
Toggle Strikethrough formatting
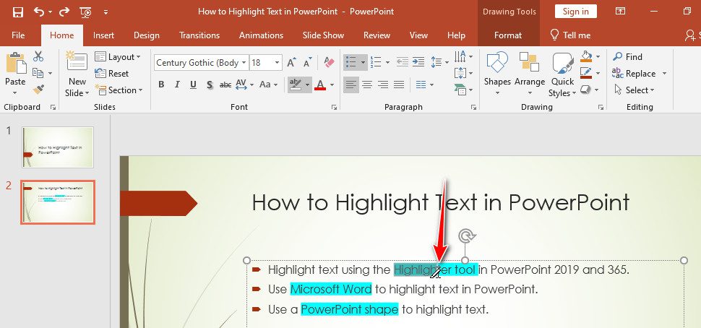pyautogui.click(x=225, y=85)
